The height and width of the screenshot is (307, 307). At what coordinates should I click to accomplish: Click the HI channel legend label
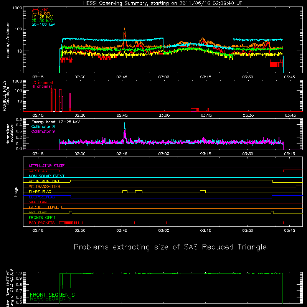pyautogui.click(x=42, y=87)
